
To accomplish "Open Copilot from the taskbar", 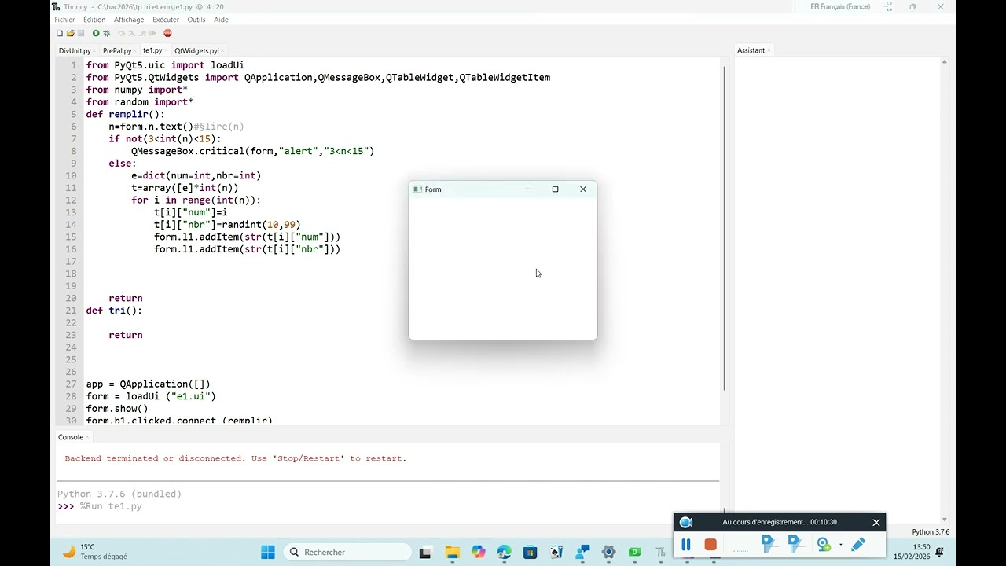I will [479, 553].
